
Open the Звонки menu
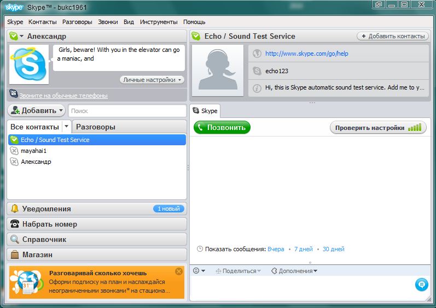point(108,22)
